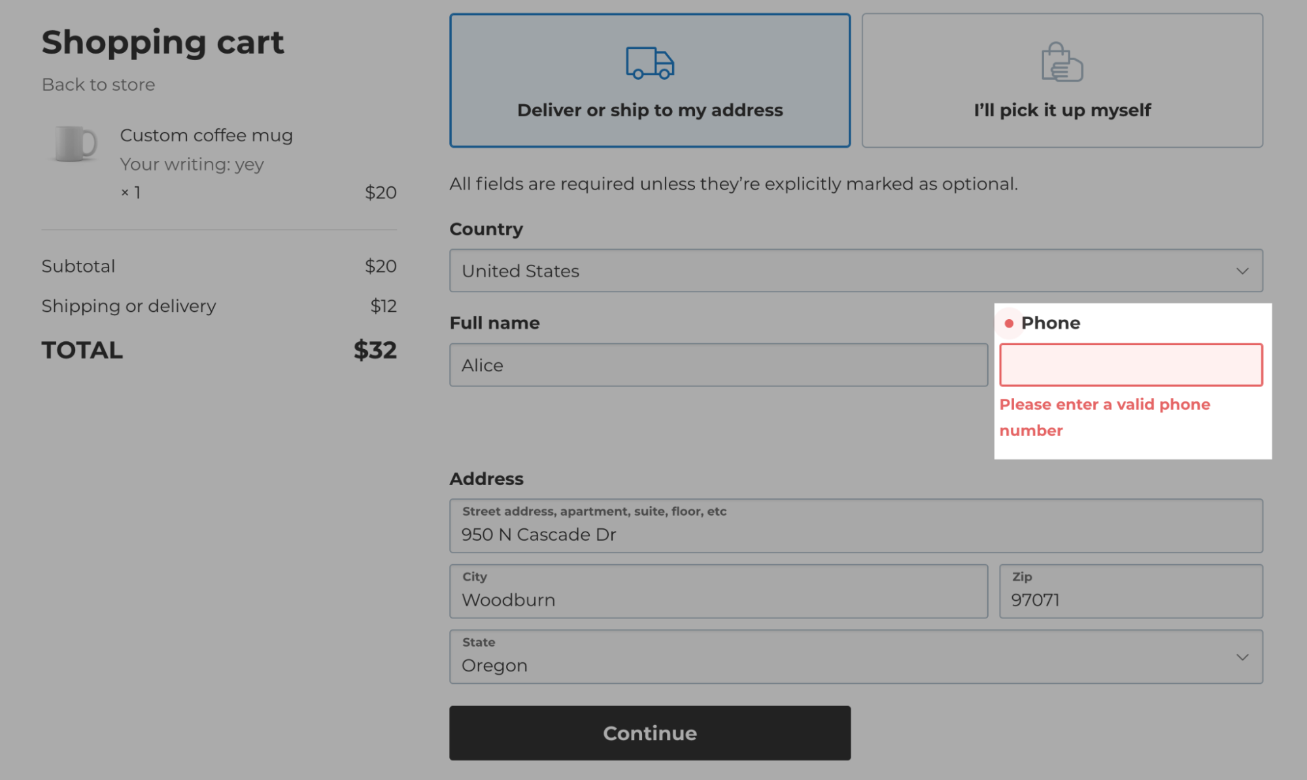Screen dimensions: 1307x780
Task: Click the Continue button
Action: click(x=650, y=733)
